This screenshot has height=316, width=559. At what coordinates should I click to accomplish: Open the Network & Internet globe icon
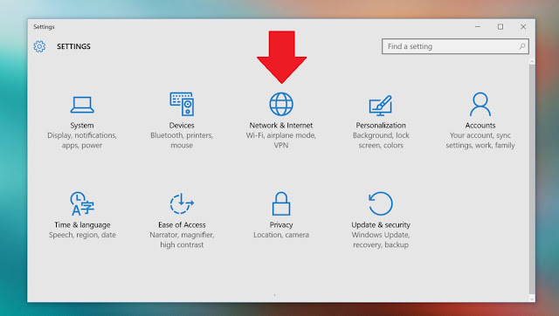click(281, 104)
